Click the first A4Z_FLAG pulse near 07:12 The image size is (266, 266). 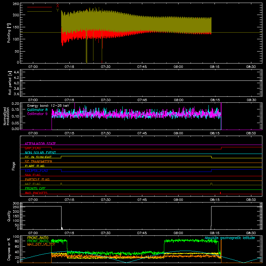click(x=61, y=184)
